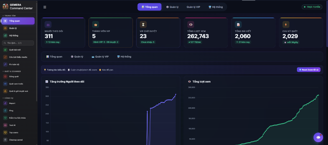Open the Report tool

pyautogui.click(x=18, y=103)
